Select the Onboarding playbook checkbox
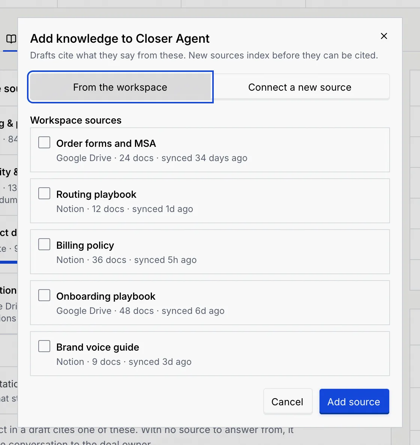 pos(44,295)
